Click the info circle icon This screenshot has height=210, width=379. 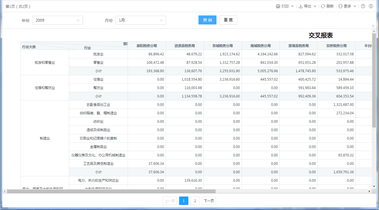pos(371,6)
